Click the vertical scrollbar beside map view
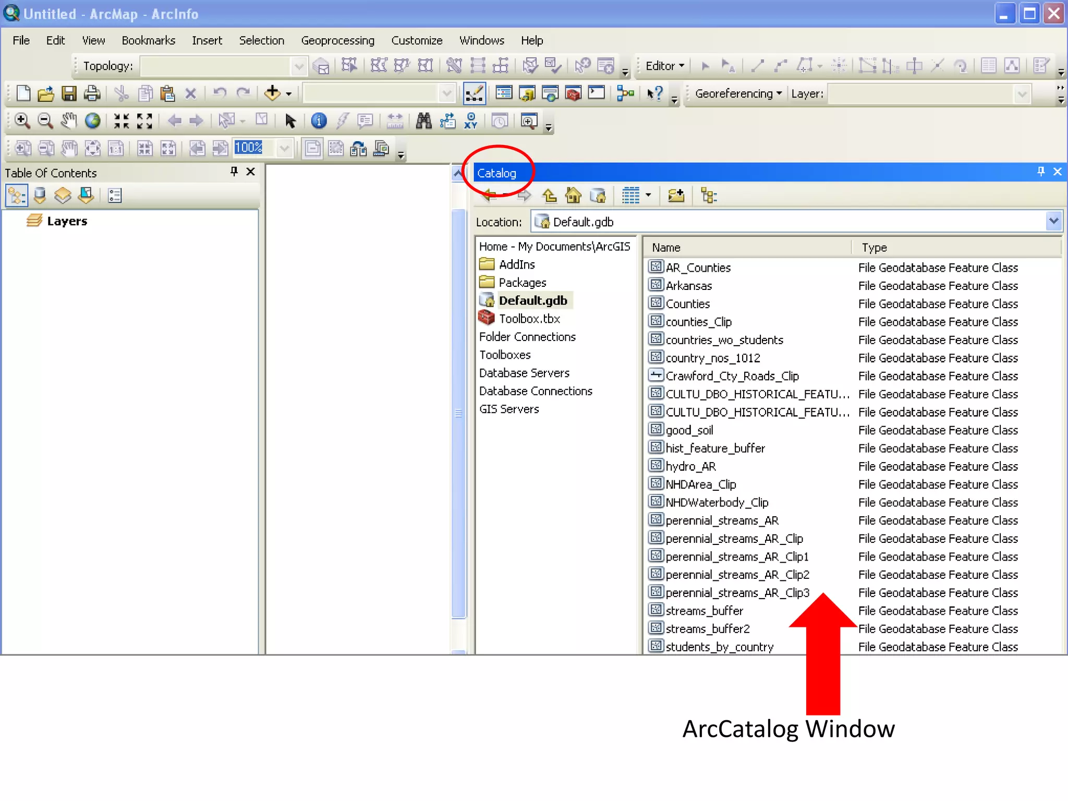This screenshot has width=1068, height=801. [458, 413]
